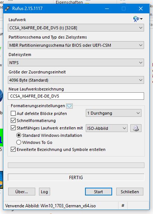Click the 'Neue Laufwerksbezeichnung' text field
Screen dimensions: 153x214
click(x=76, y=96)
